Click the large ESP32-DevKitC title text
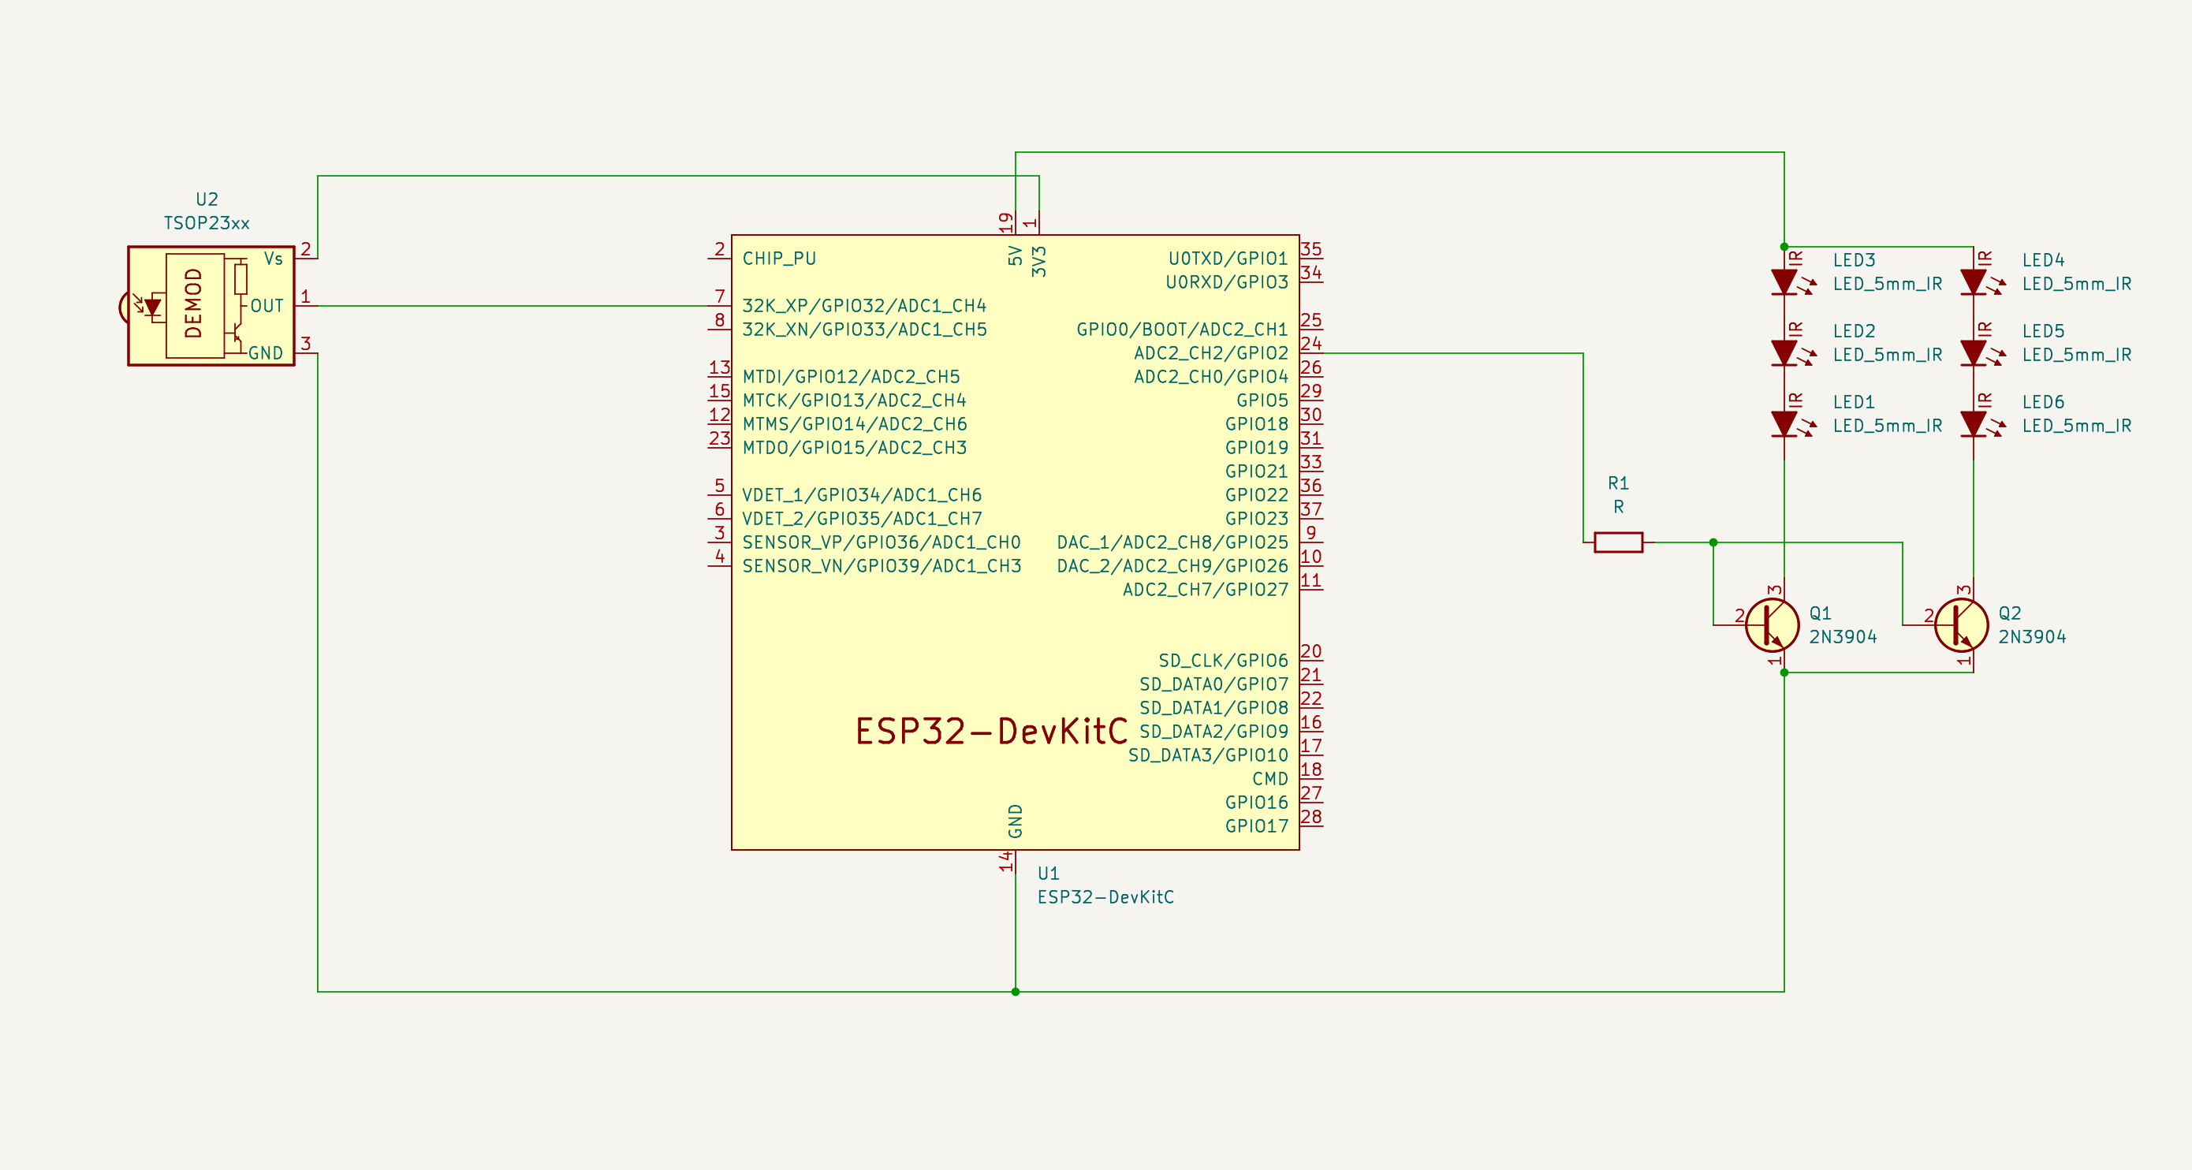Screen dimensions: 2192x1170 [x=990, y=731]
